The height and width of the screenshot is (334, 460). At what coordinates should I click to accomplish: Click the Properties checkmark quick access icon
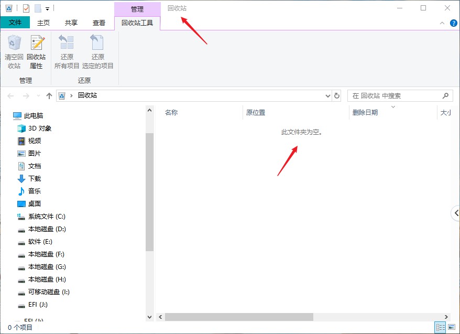[26, 8]
